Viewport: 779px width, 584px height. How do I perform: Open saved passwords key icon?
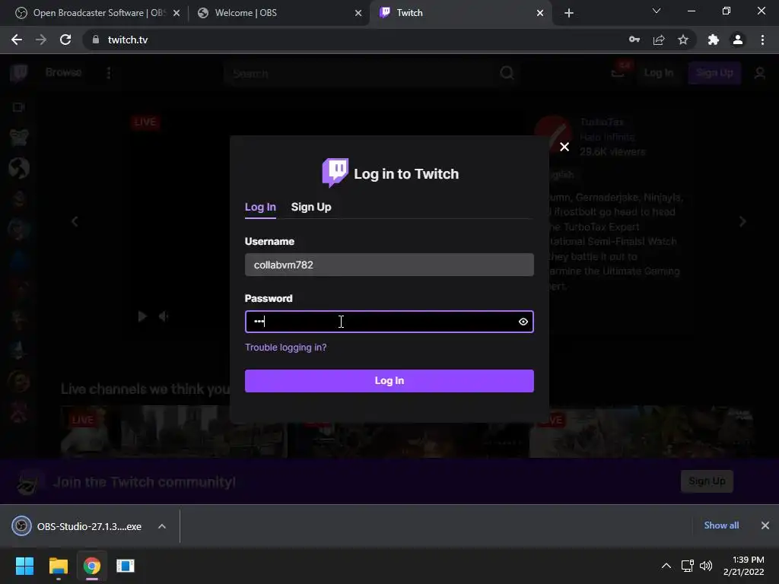click(x=634, y=40)
